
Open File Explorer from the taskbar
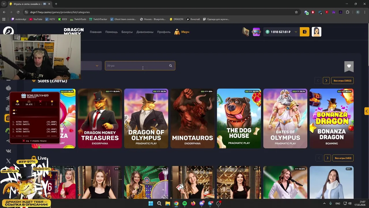point(167,203)
